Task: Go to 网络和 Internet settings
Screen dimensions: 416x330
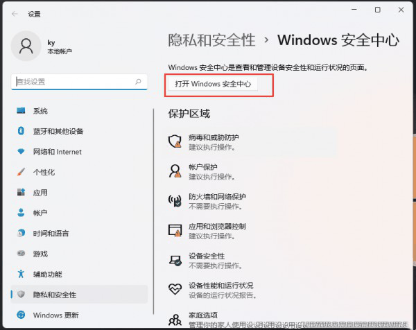Action: coord(79,151)
